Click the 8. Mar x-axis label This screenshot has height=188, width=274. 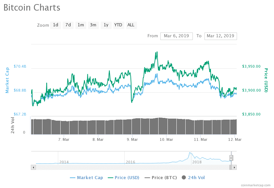[98, 139]
